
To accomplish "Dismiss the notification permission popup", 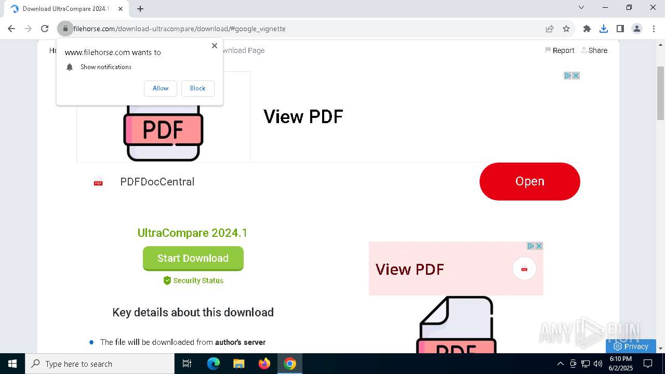I will click(x=215, y=46).
